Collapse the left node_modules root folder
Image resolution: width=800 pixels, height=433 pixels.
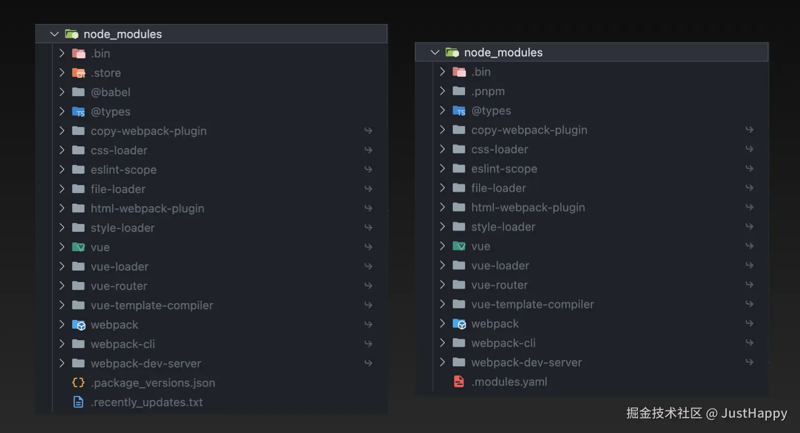pos(55,34)
